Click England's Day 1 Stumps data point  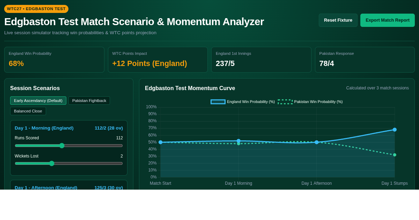tap(395, 130)
